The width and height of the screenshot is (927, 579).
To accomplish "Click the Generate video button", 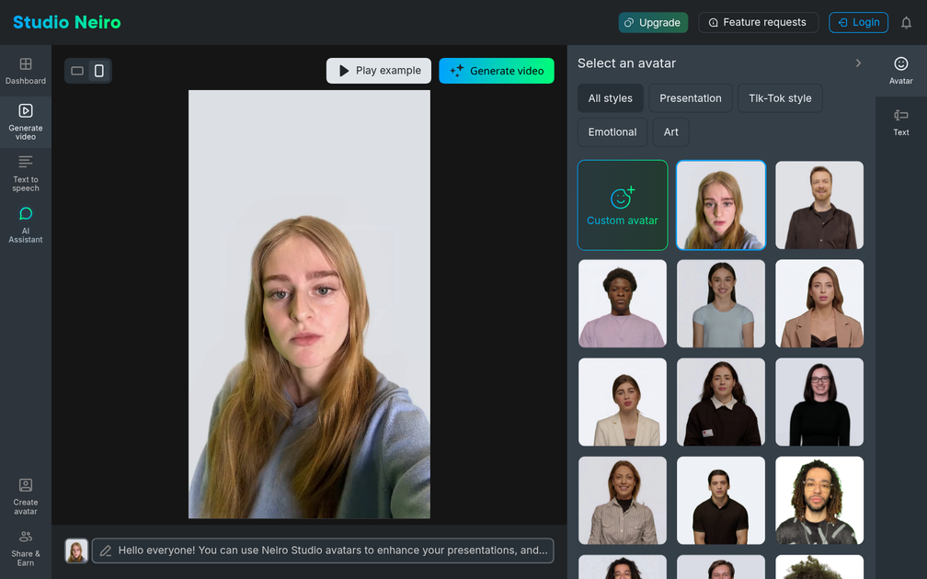I will 497,71.
